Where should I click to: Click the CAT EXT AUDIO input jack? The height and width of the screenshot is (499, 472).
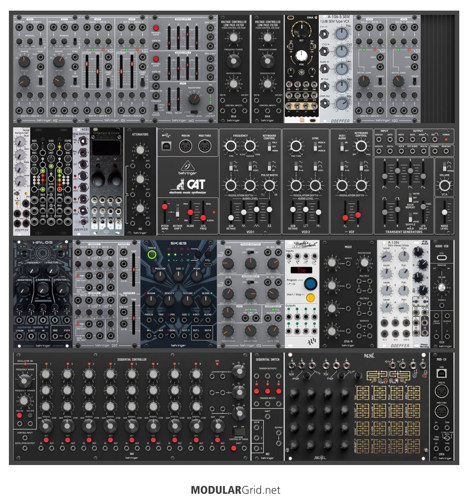tap(412, 152)
